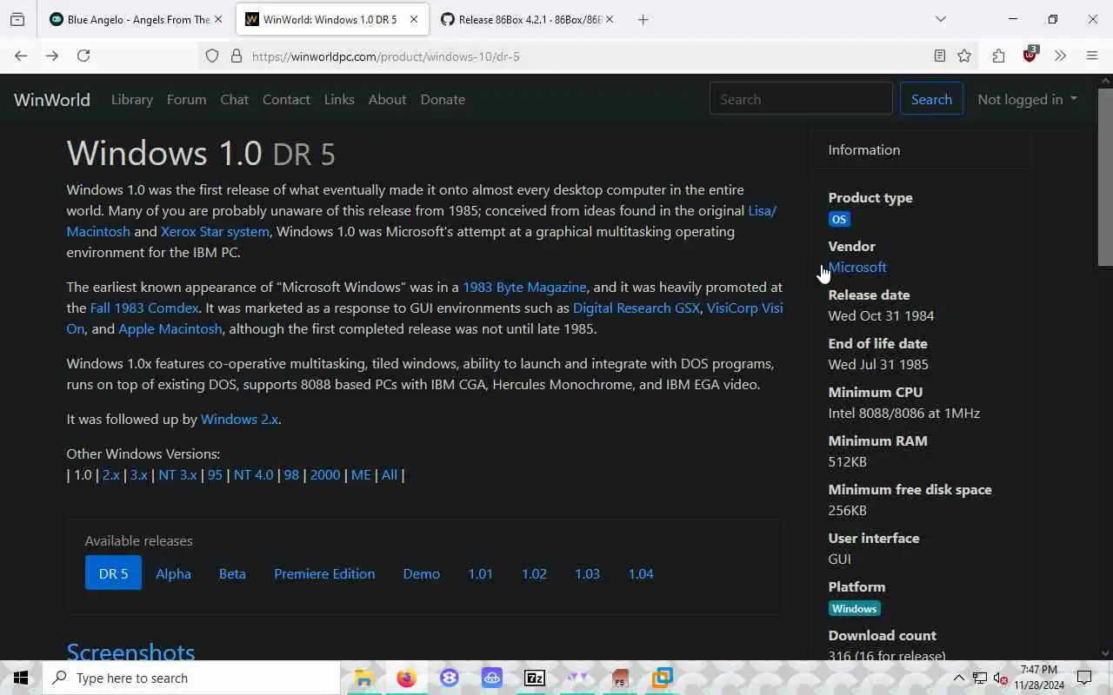Click the page vertical scrollbar

[x=1105, y=179]
